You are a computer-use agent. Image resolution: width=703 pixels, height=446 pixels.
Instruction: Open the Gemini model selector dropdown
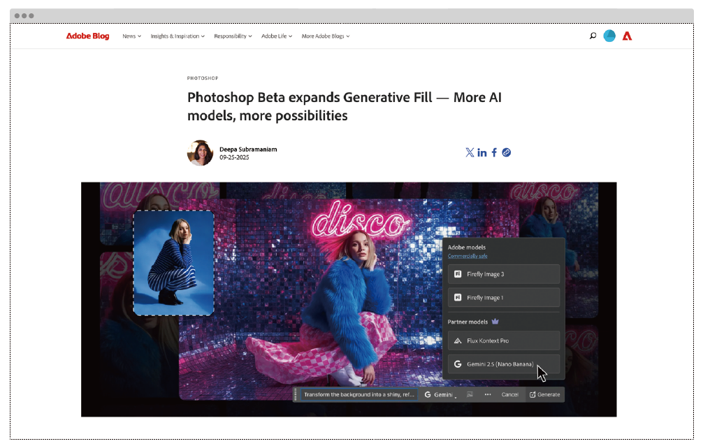440,394
